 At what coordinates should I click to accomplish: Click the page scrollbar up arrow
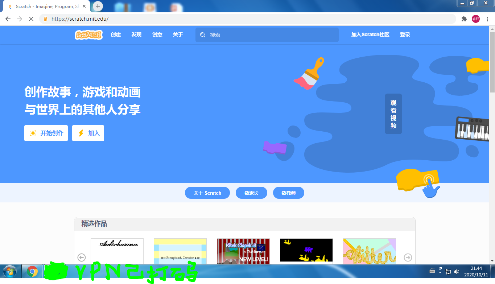coord(492,29)
